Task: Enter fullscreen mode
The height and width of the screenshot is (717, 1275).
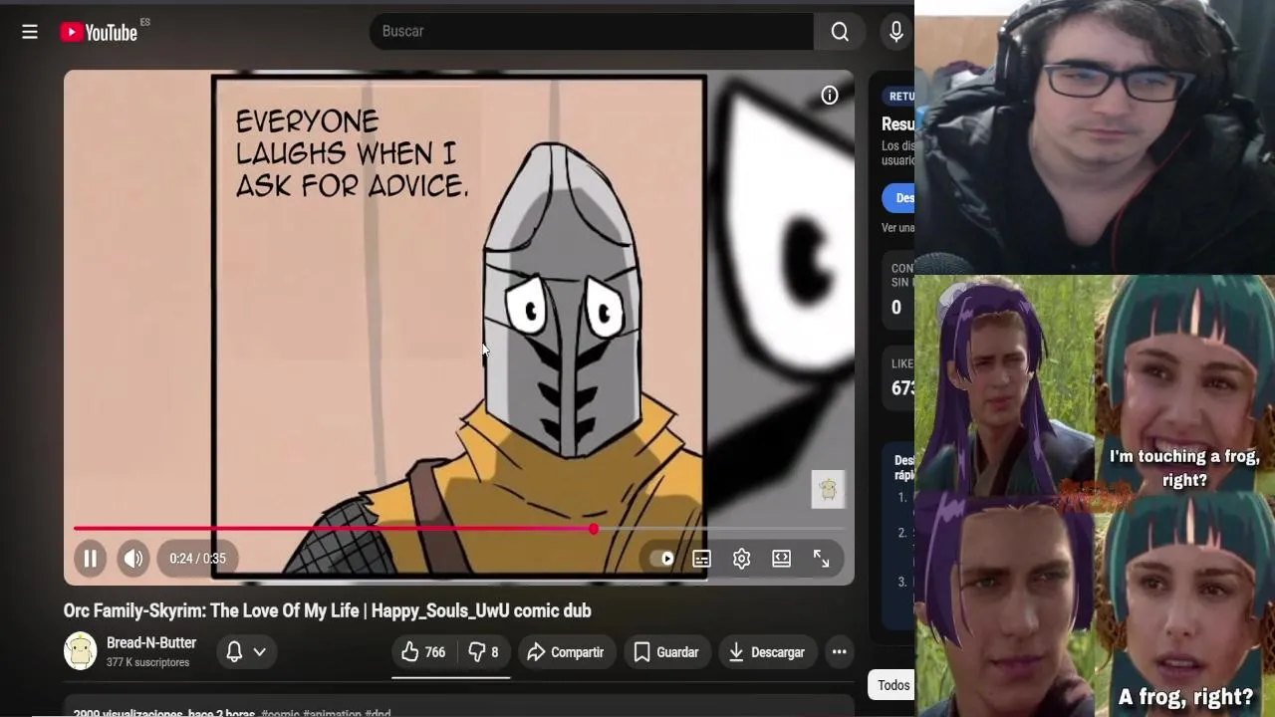Action: [821, 559]
